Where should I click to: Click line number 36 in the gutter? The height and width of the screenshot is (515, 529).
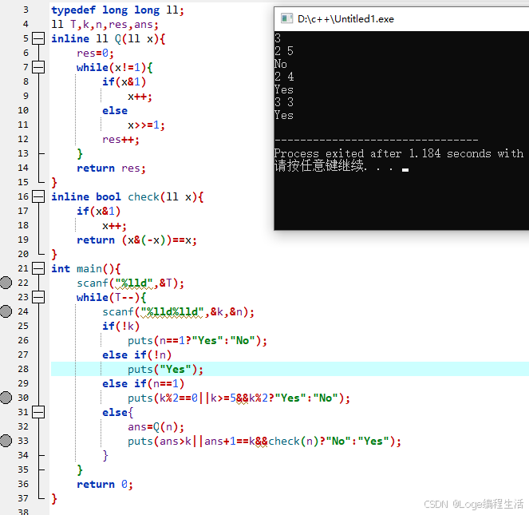[x=23, y=484]
